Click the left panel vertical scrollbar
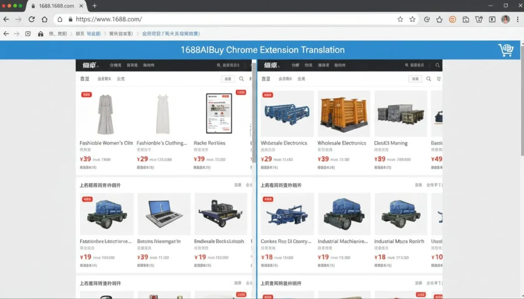Viewport: 524px width, 299px height. 254,112
